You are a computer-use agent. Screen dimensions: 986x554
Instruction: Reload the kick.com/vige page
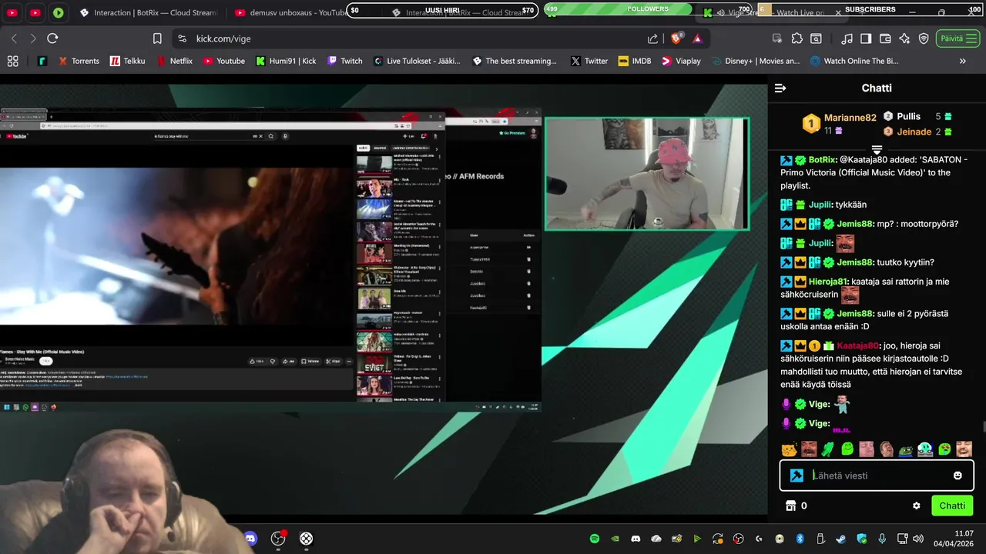tap(52, 38)
